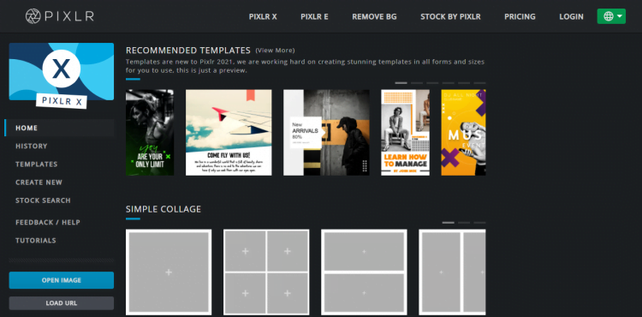Open STOCK SEARCH in the sidebar

coord(43,200)
